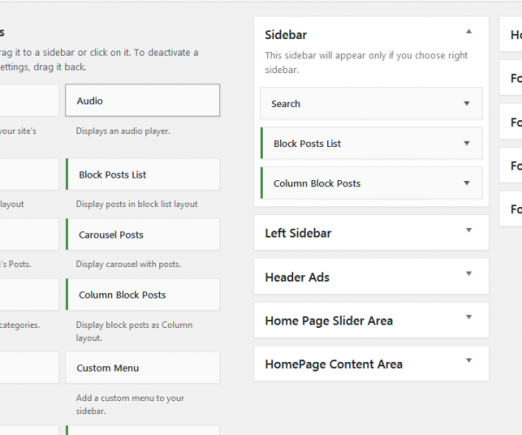The width and height of the screenshot is (522, 435).
Task: Pick Column Block Posts from available widgets
Action: [x=143, y=295]
